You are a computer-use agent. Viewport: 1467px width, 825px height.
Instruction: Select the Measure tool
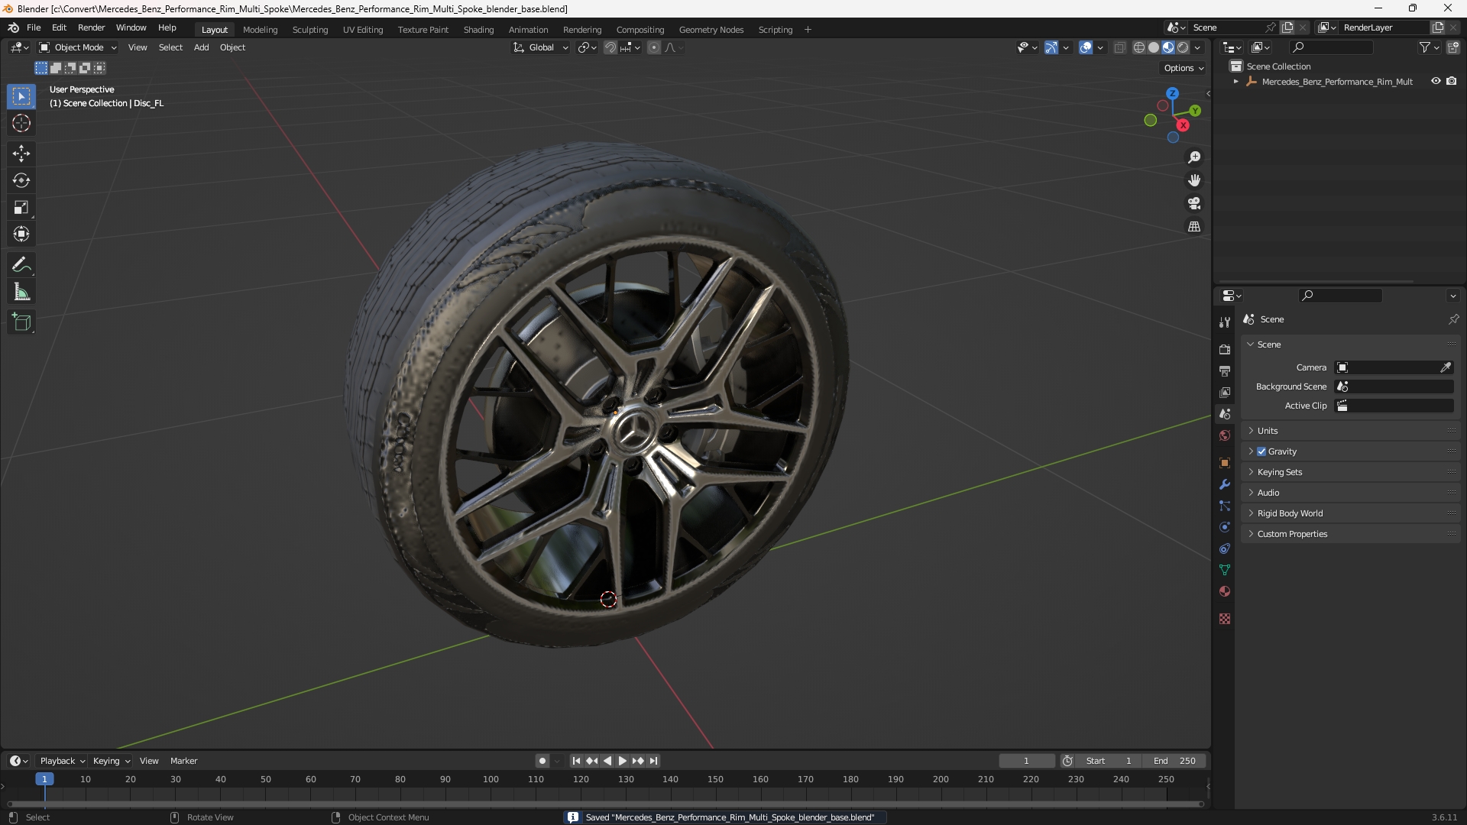[21, 292]
